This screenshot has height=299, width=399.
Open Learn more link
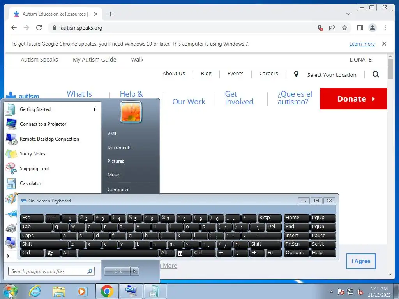pos(362,44)
